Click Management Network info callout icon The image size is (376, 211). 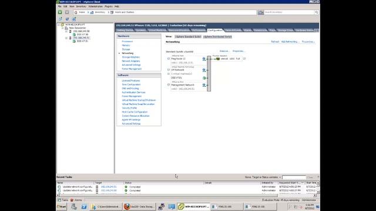169,85
